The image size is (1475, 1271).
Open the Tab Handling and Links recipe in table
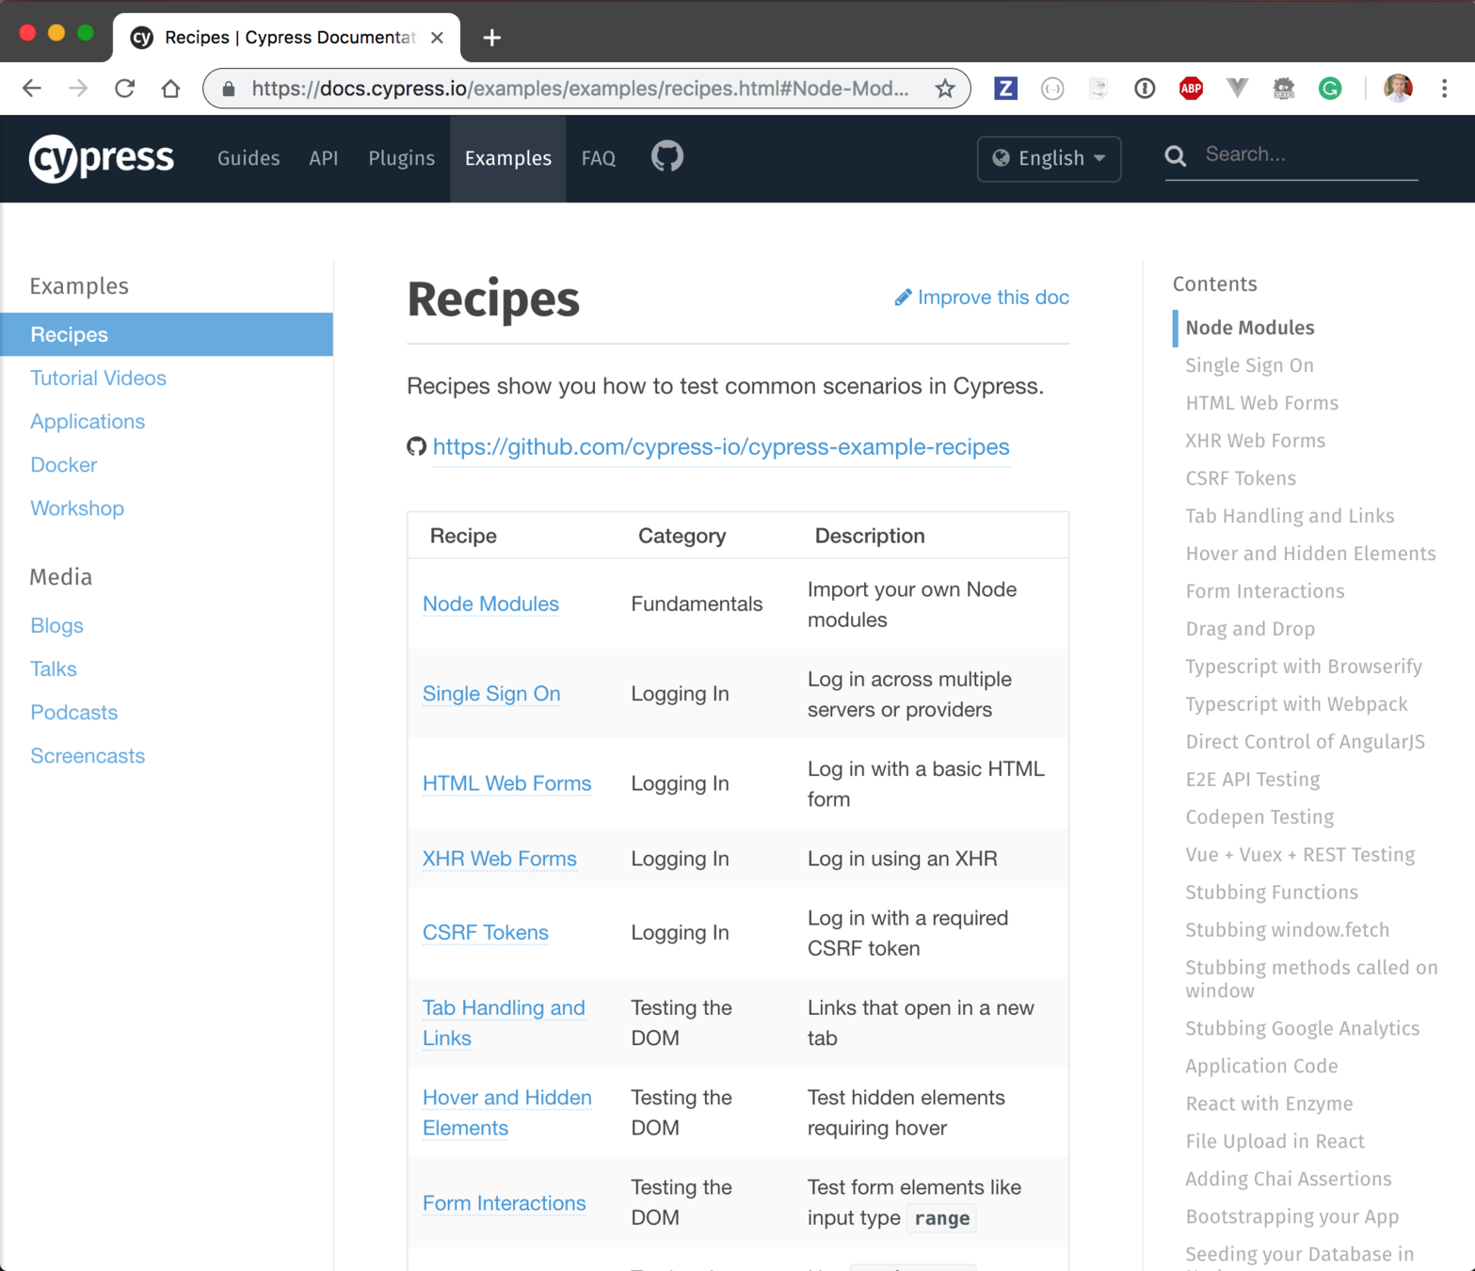(504, 1022)
